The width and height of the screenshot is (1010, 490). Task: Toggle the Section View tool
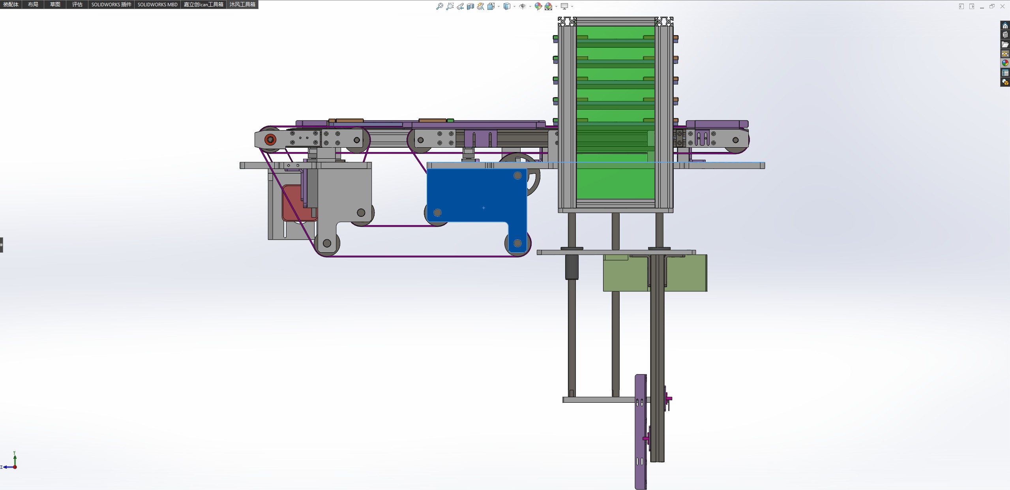[470, 6]
